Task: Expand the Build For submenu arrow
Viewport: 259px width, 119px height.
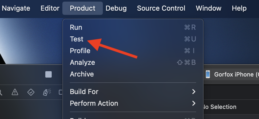Action: click(194, 92)
